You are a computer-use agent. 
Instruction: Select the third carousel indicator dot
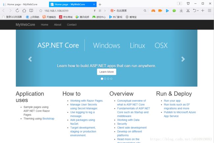pos(108,79)
